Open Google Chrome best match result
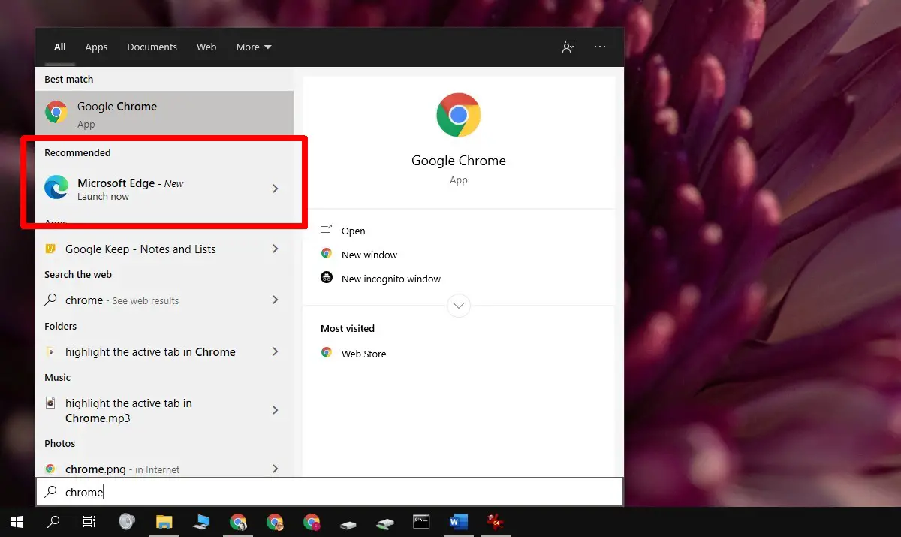The image size is (901, 537). 164,113
